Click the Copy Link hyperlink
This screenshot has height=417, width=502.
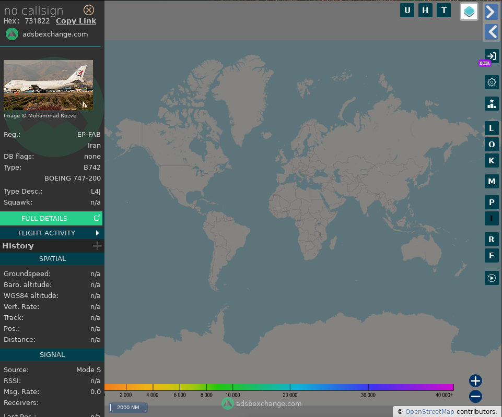tap(76, 21)
